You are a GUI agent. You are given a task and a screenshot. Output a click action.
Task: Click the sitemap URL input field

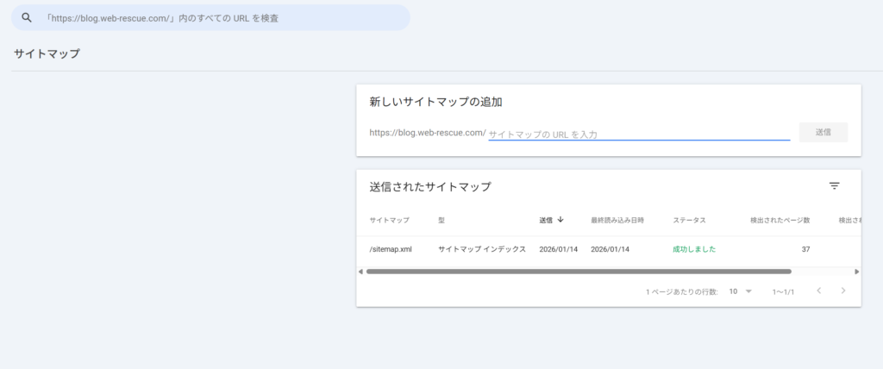[x=638, y=134]
